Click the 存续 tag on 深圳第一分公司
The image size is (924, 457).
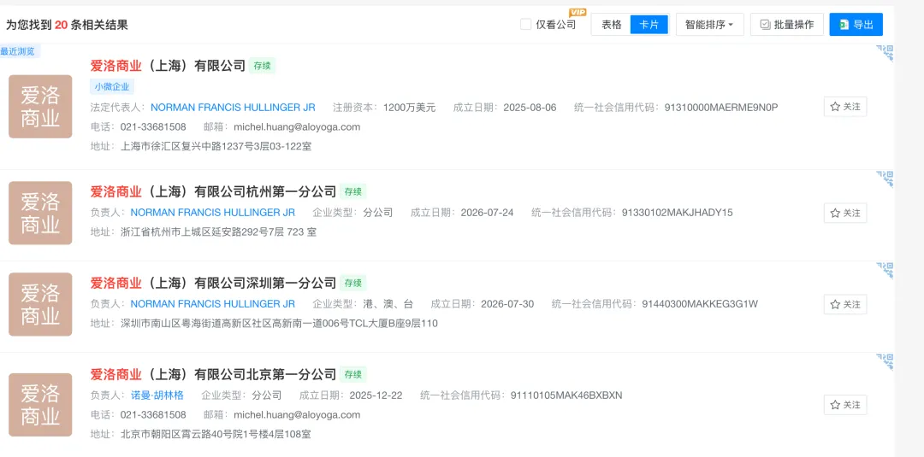(353, 283)
